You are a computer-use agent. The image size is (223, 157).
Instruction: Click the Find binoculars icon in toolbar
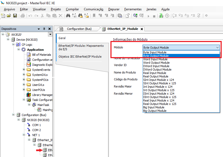(68, 16)
